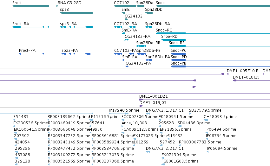
Task: Select the Snoo-RB transcript label
Action: click(177, 43)
